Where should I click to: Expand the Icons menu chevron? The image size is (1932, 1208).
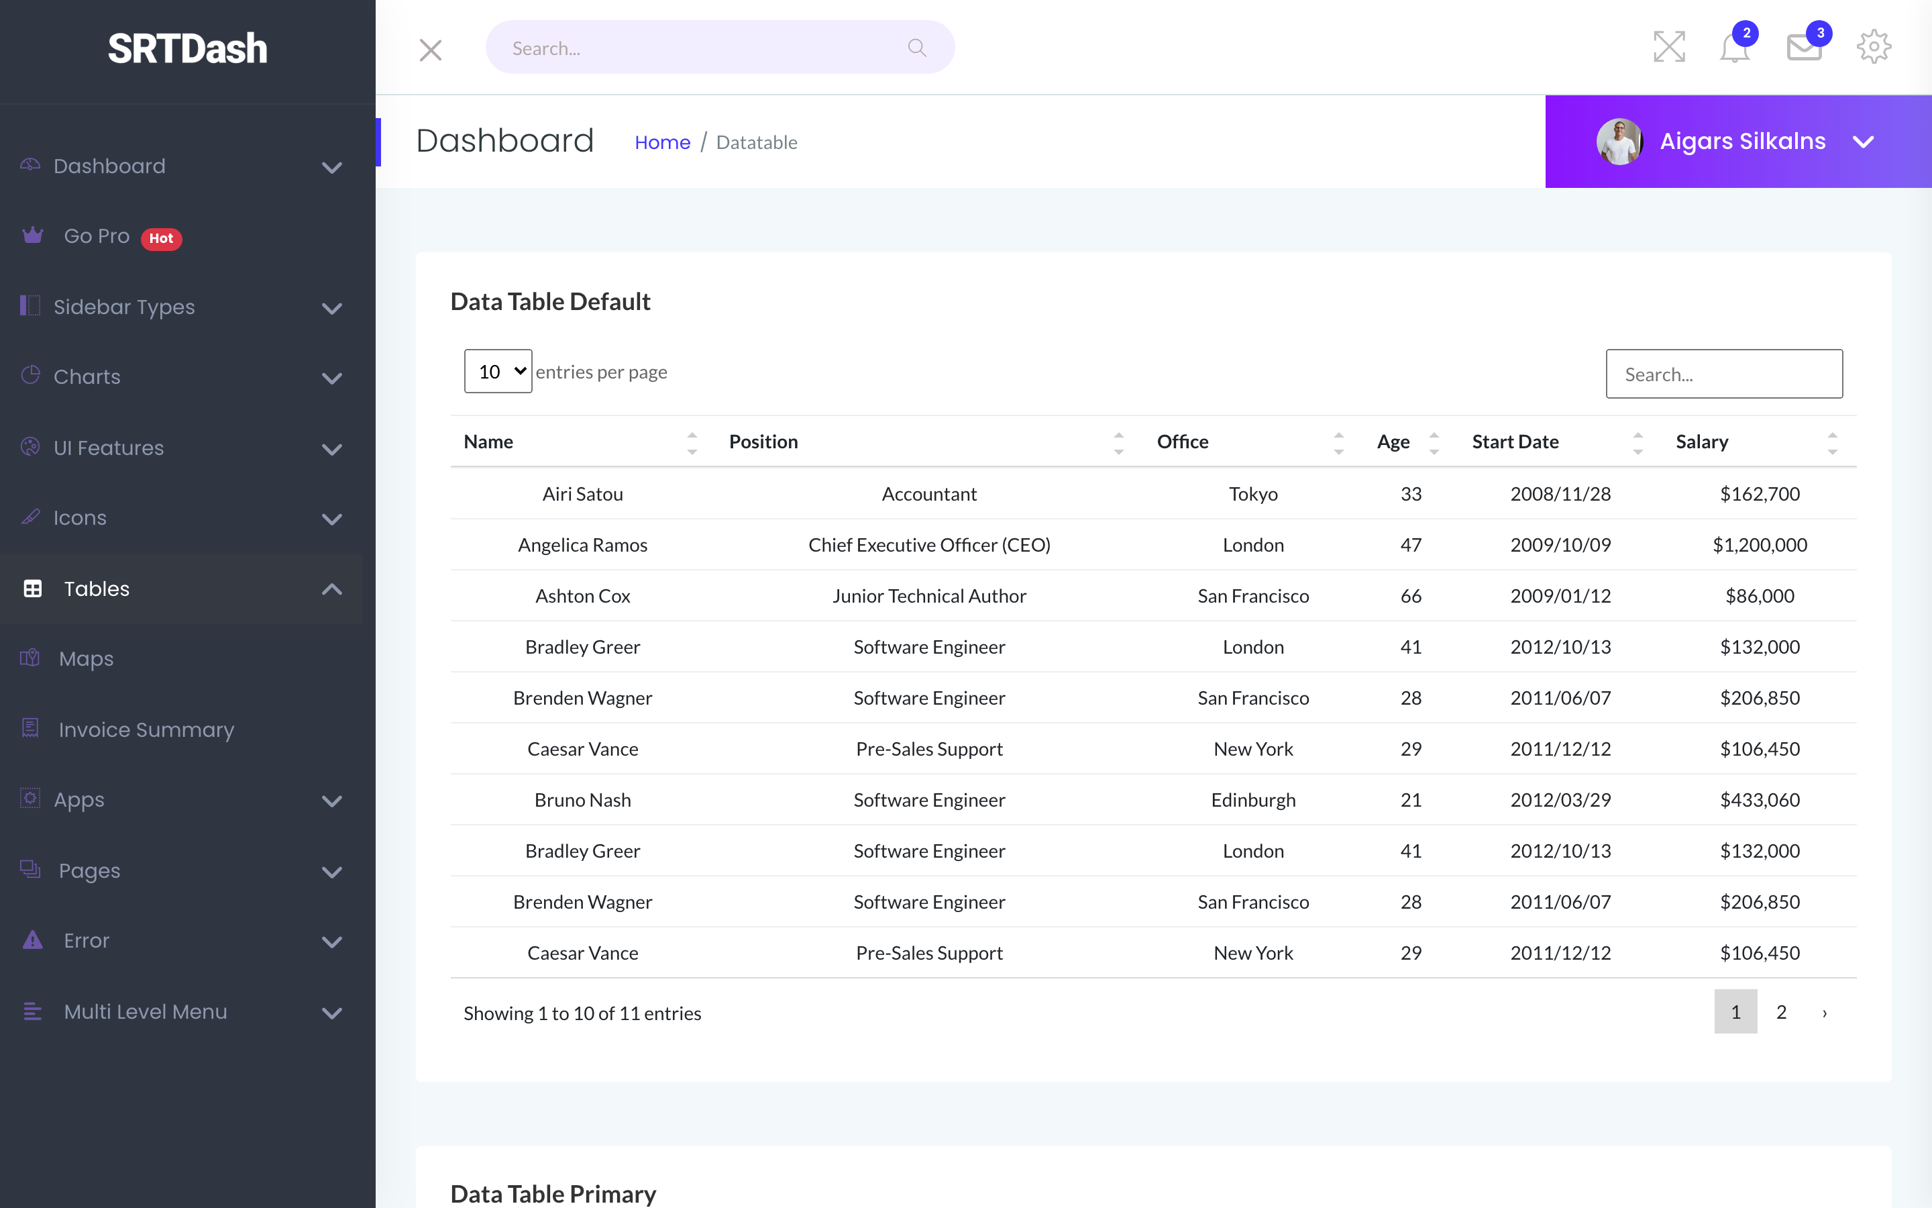[332, 519]
